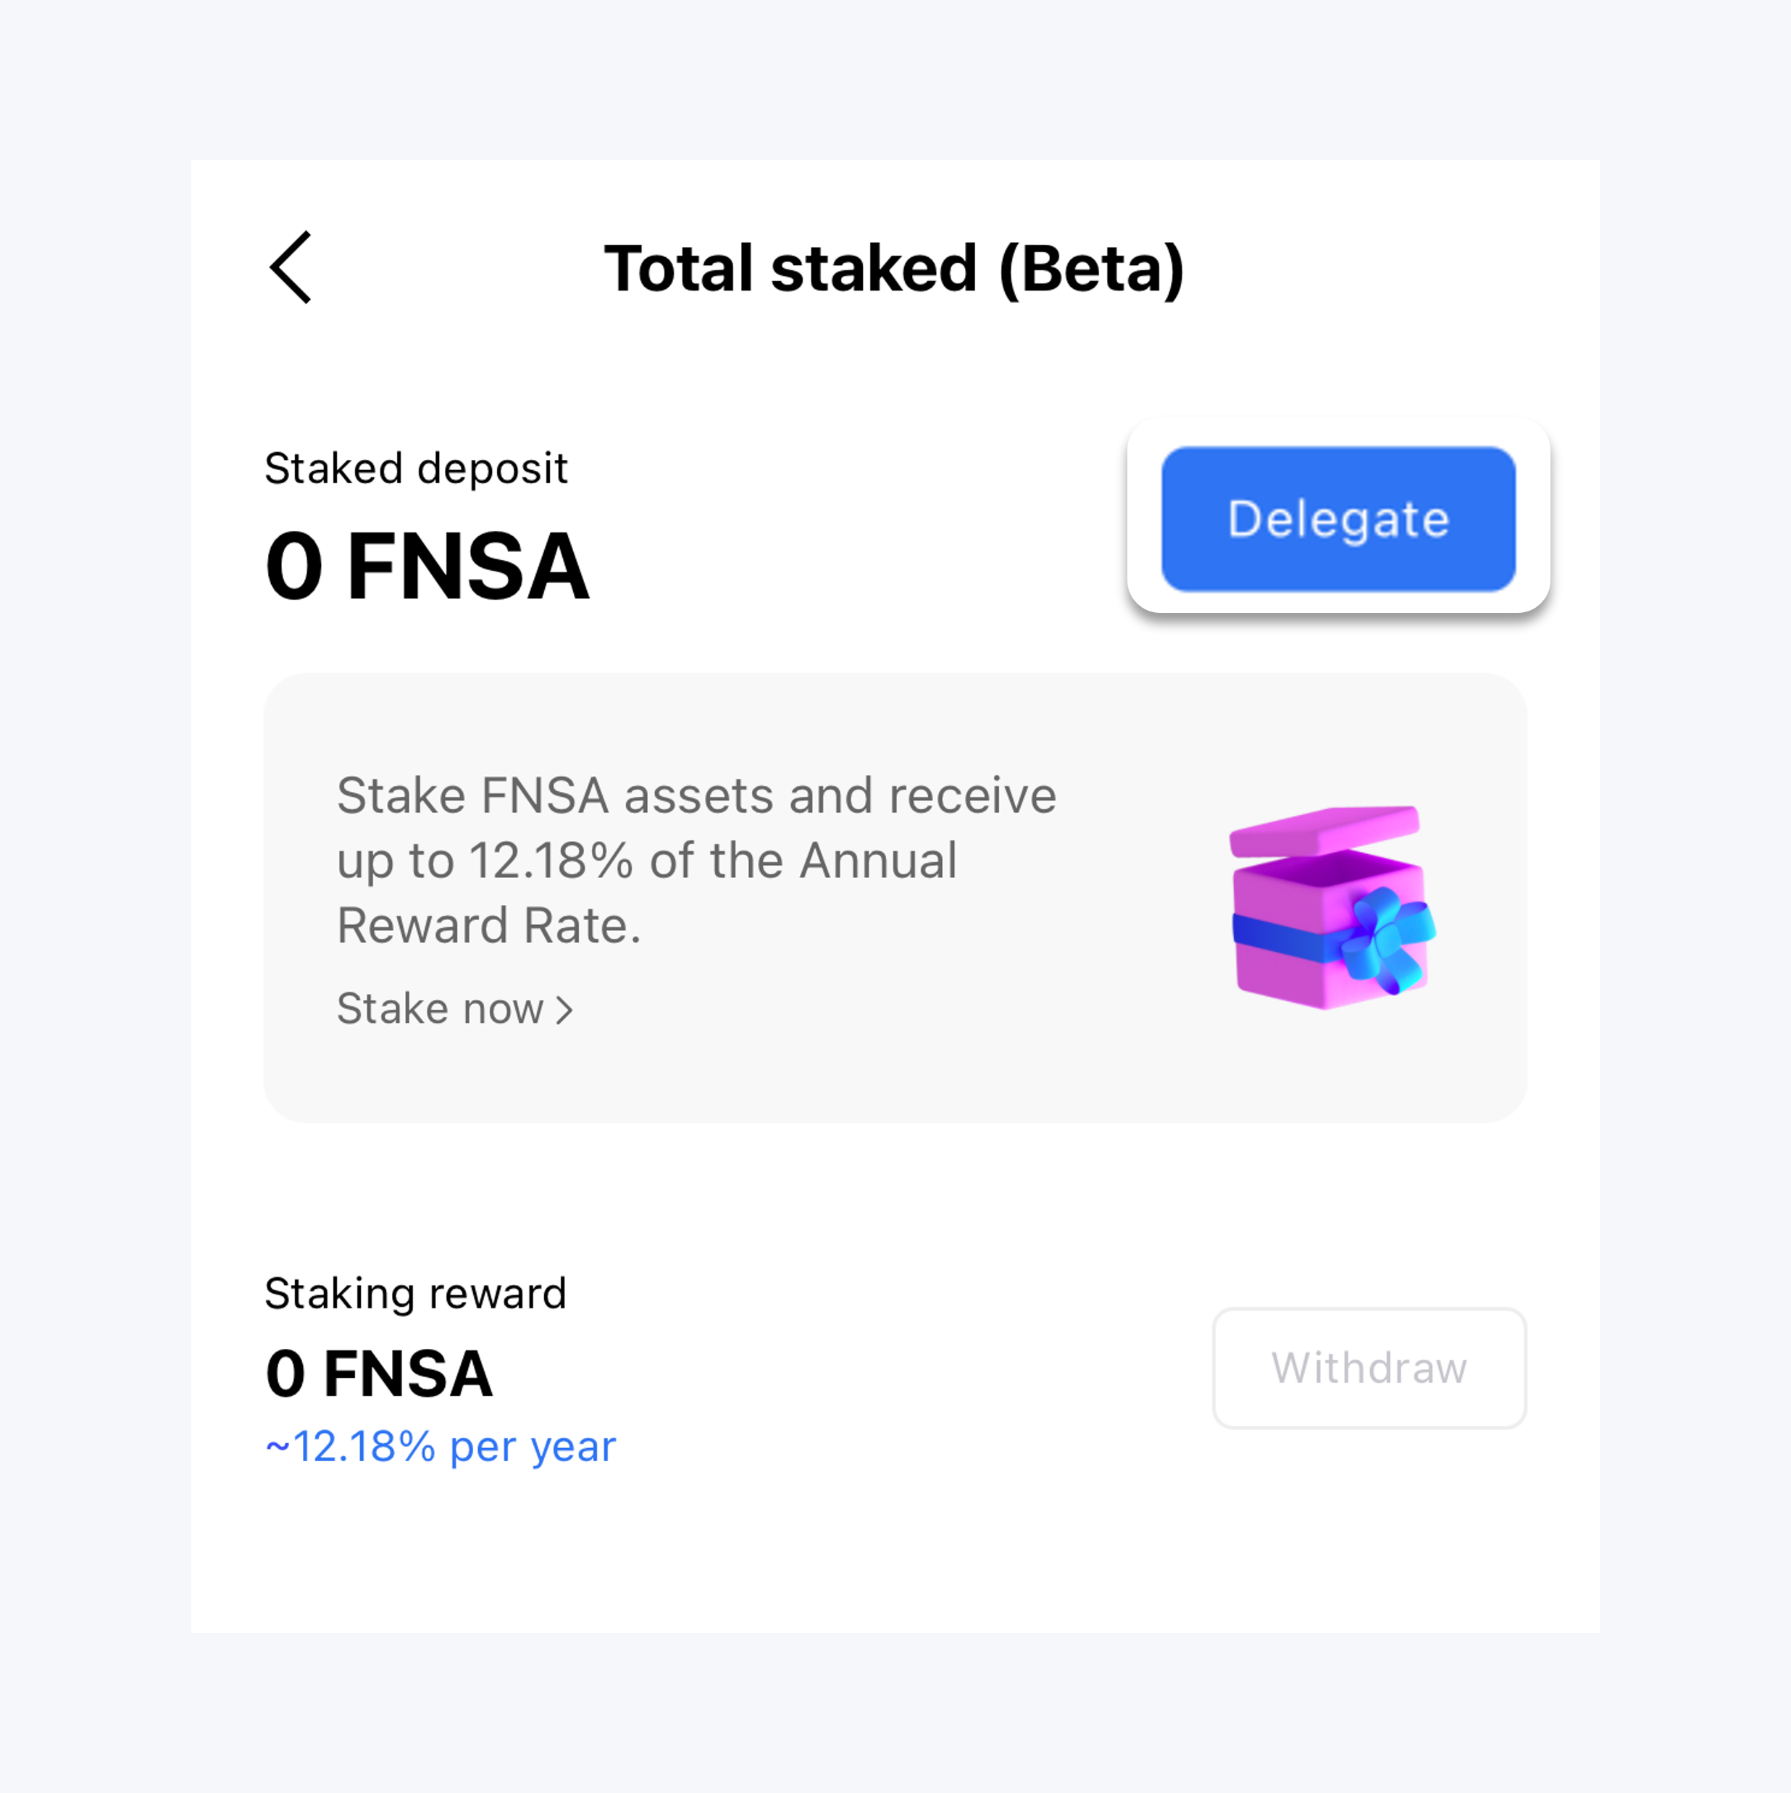Click the back arrow icon
The width and height of the screenshot is (1791, 1793).
pos(291,268)
